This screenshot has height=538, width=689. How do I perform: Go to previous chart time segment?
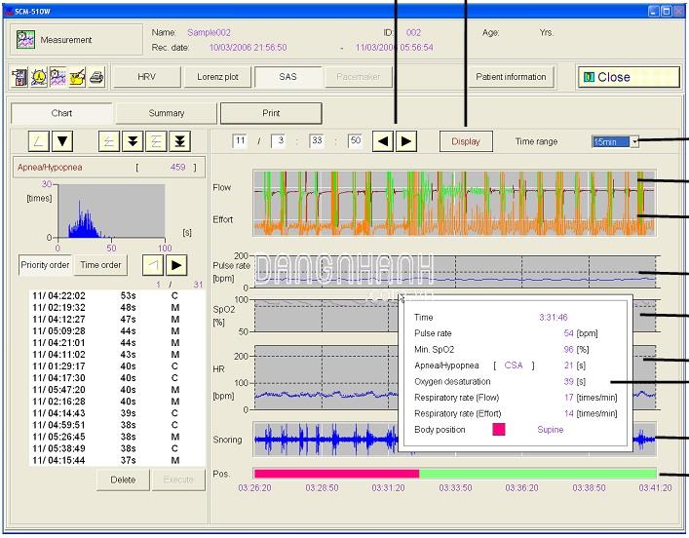(x=383, y=141)
